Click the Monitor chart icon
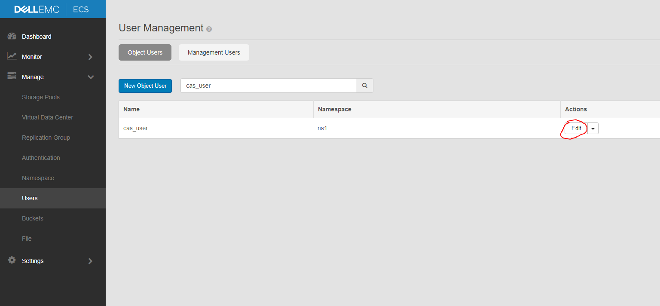Screen dimensions: 660x306 [12, 56]
